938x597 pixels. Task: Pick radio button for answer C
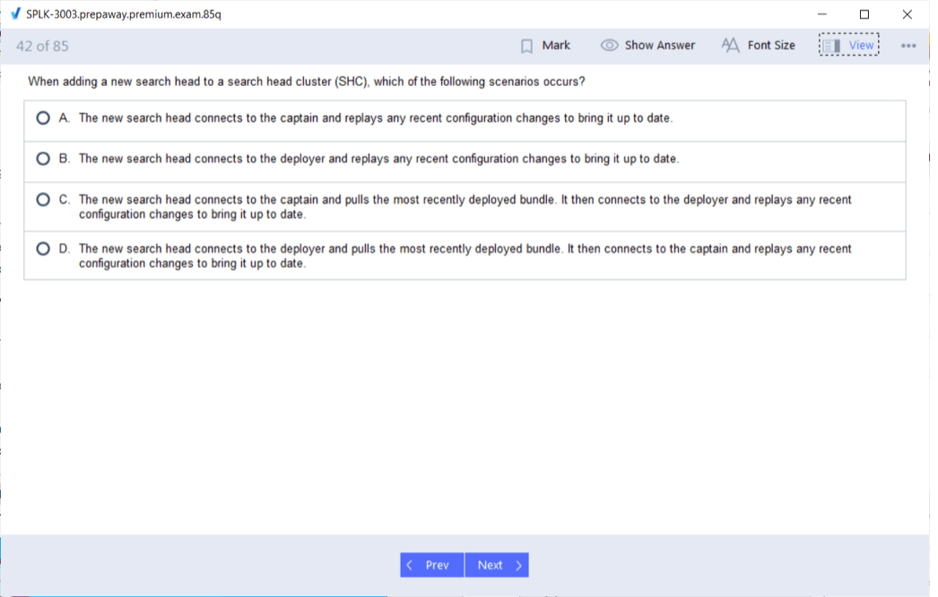click(43, 200)
